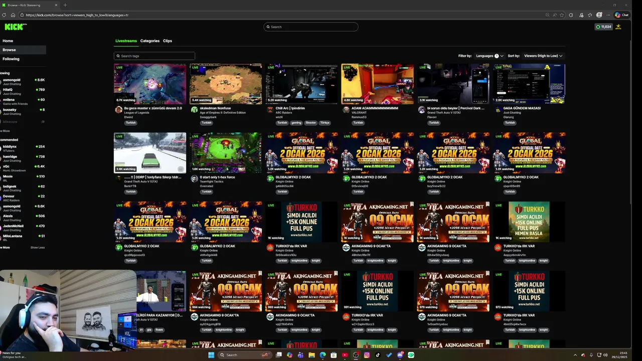Open Sort by Viewers (High to Low) dropdown

[543, 56]
